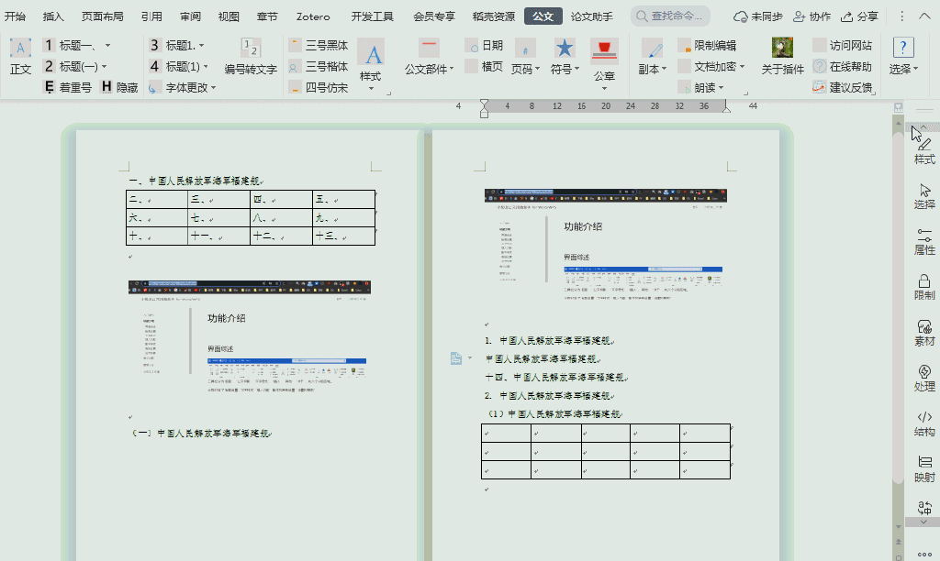The image size is (940, 561).
Task: Apply the 三号楷体 font preset
Action: 319,66
